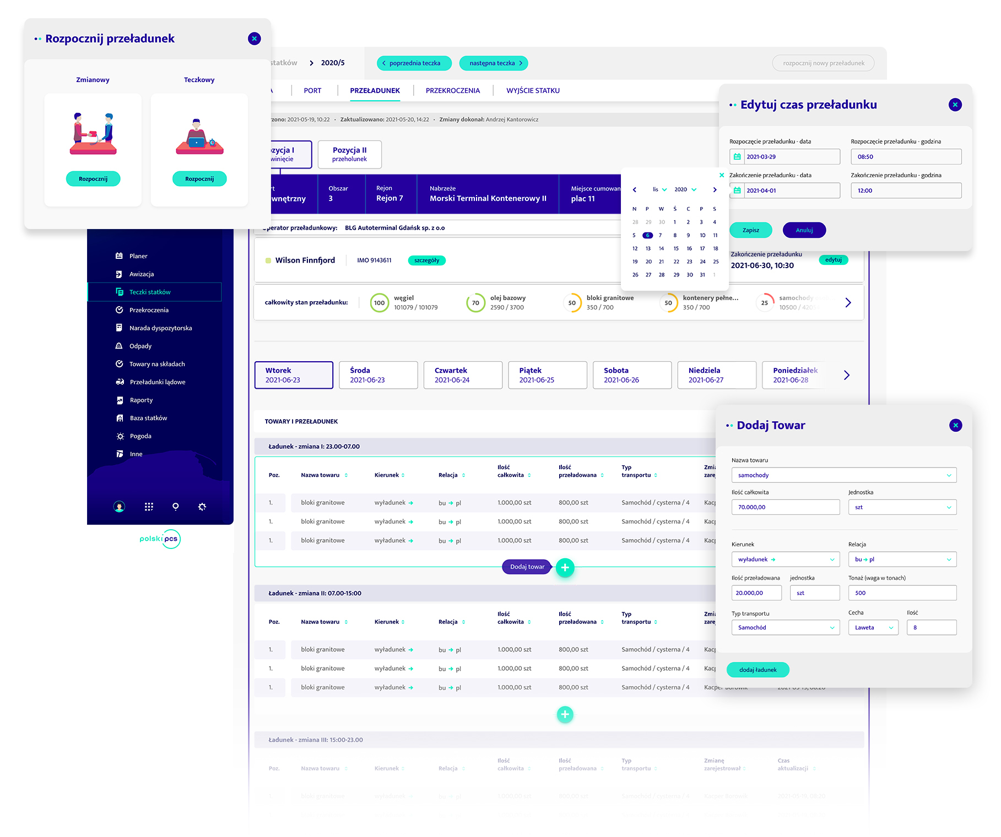
Task: Click Tonaż field containing 500
Action: pyautogui.click(x=902, y=593)
